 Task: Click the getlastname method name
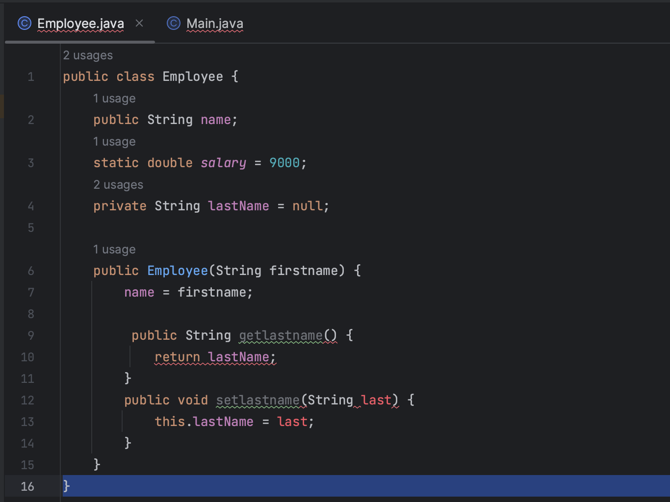[280, 335]
